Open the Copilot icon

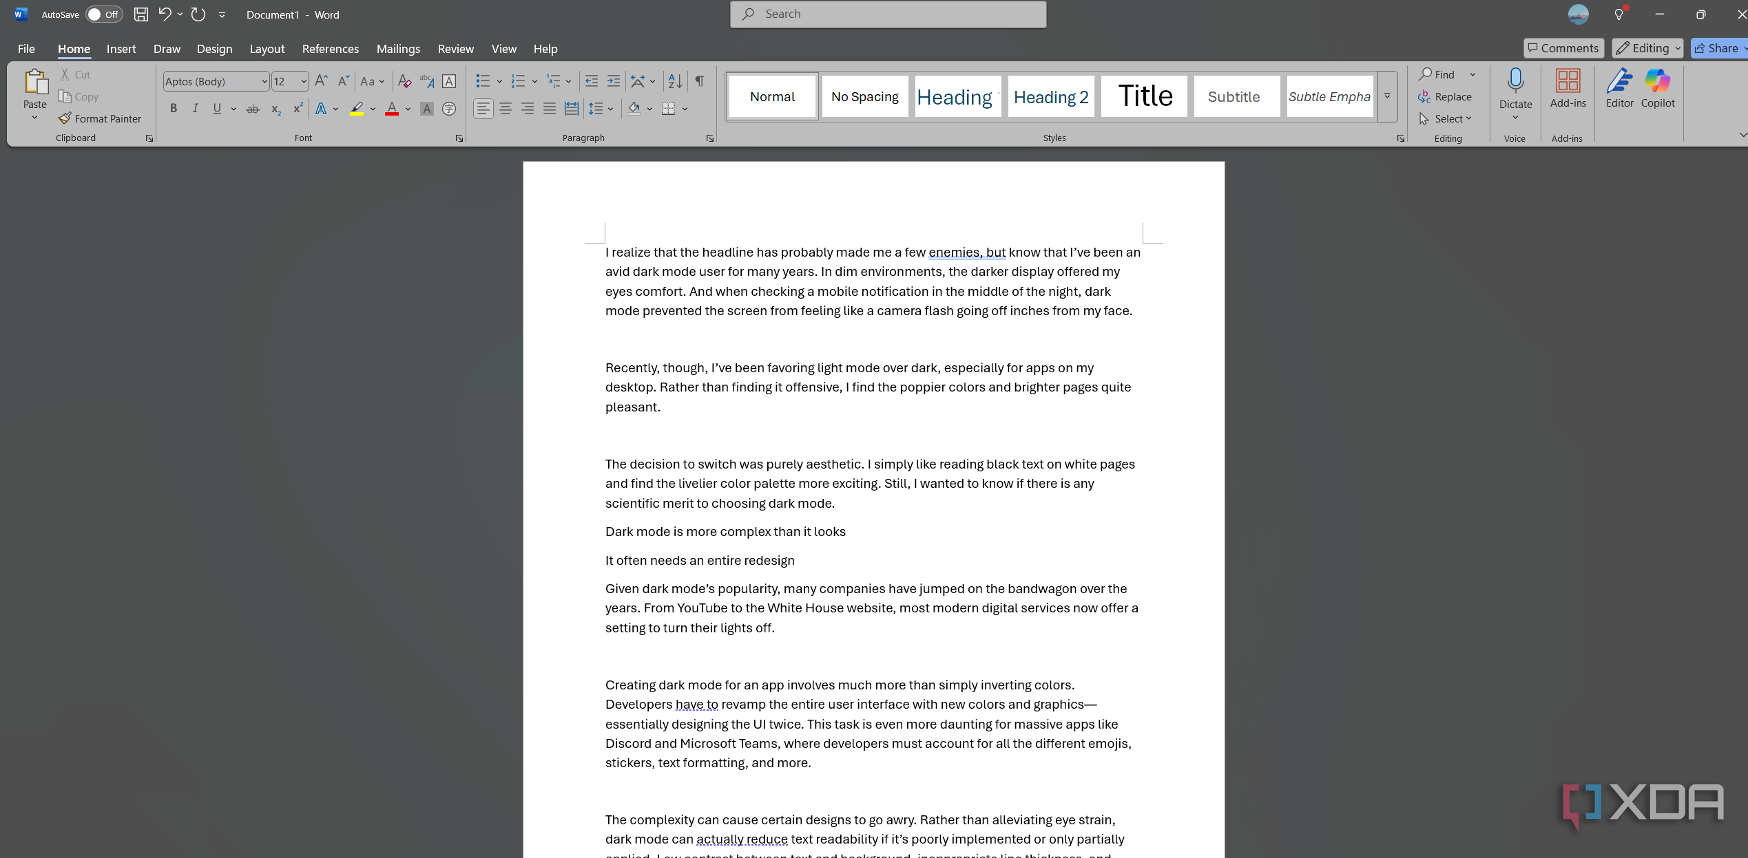point(1658,81)
